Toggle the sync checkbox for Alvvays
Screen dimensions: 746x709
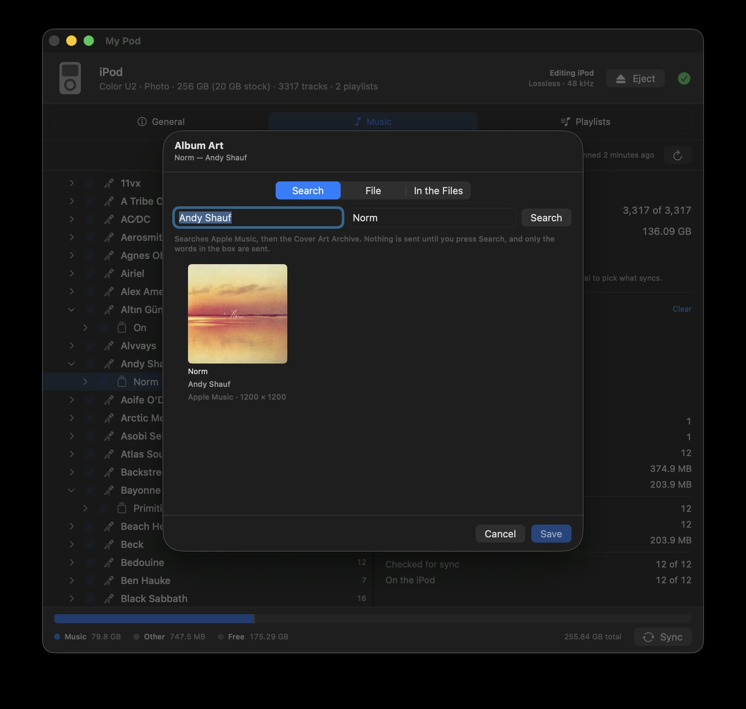(x=90, y=346)
